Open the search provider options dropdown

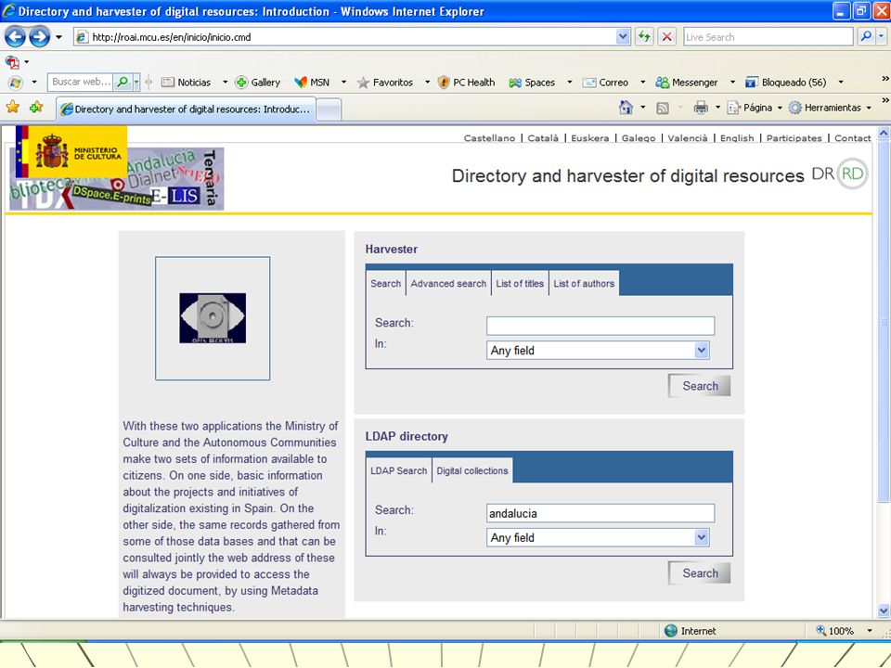point(881,37)
